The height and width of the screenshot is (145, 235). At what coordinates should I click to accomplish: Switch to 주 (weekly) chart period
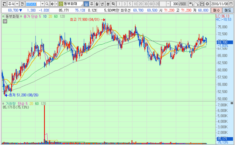92,4
